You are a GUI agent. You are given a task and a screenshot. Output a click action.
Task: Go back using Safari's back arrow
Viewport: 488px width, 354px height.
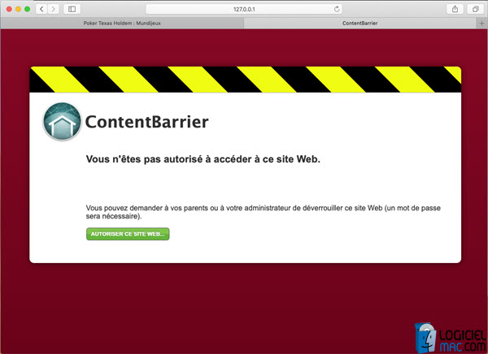41,8
